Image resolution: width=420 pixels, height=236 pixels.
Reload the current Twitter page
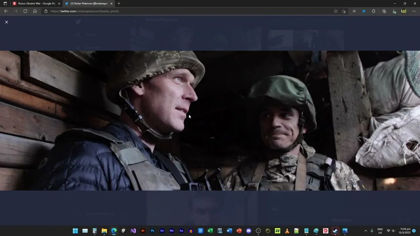(25, 11)
